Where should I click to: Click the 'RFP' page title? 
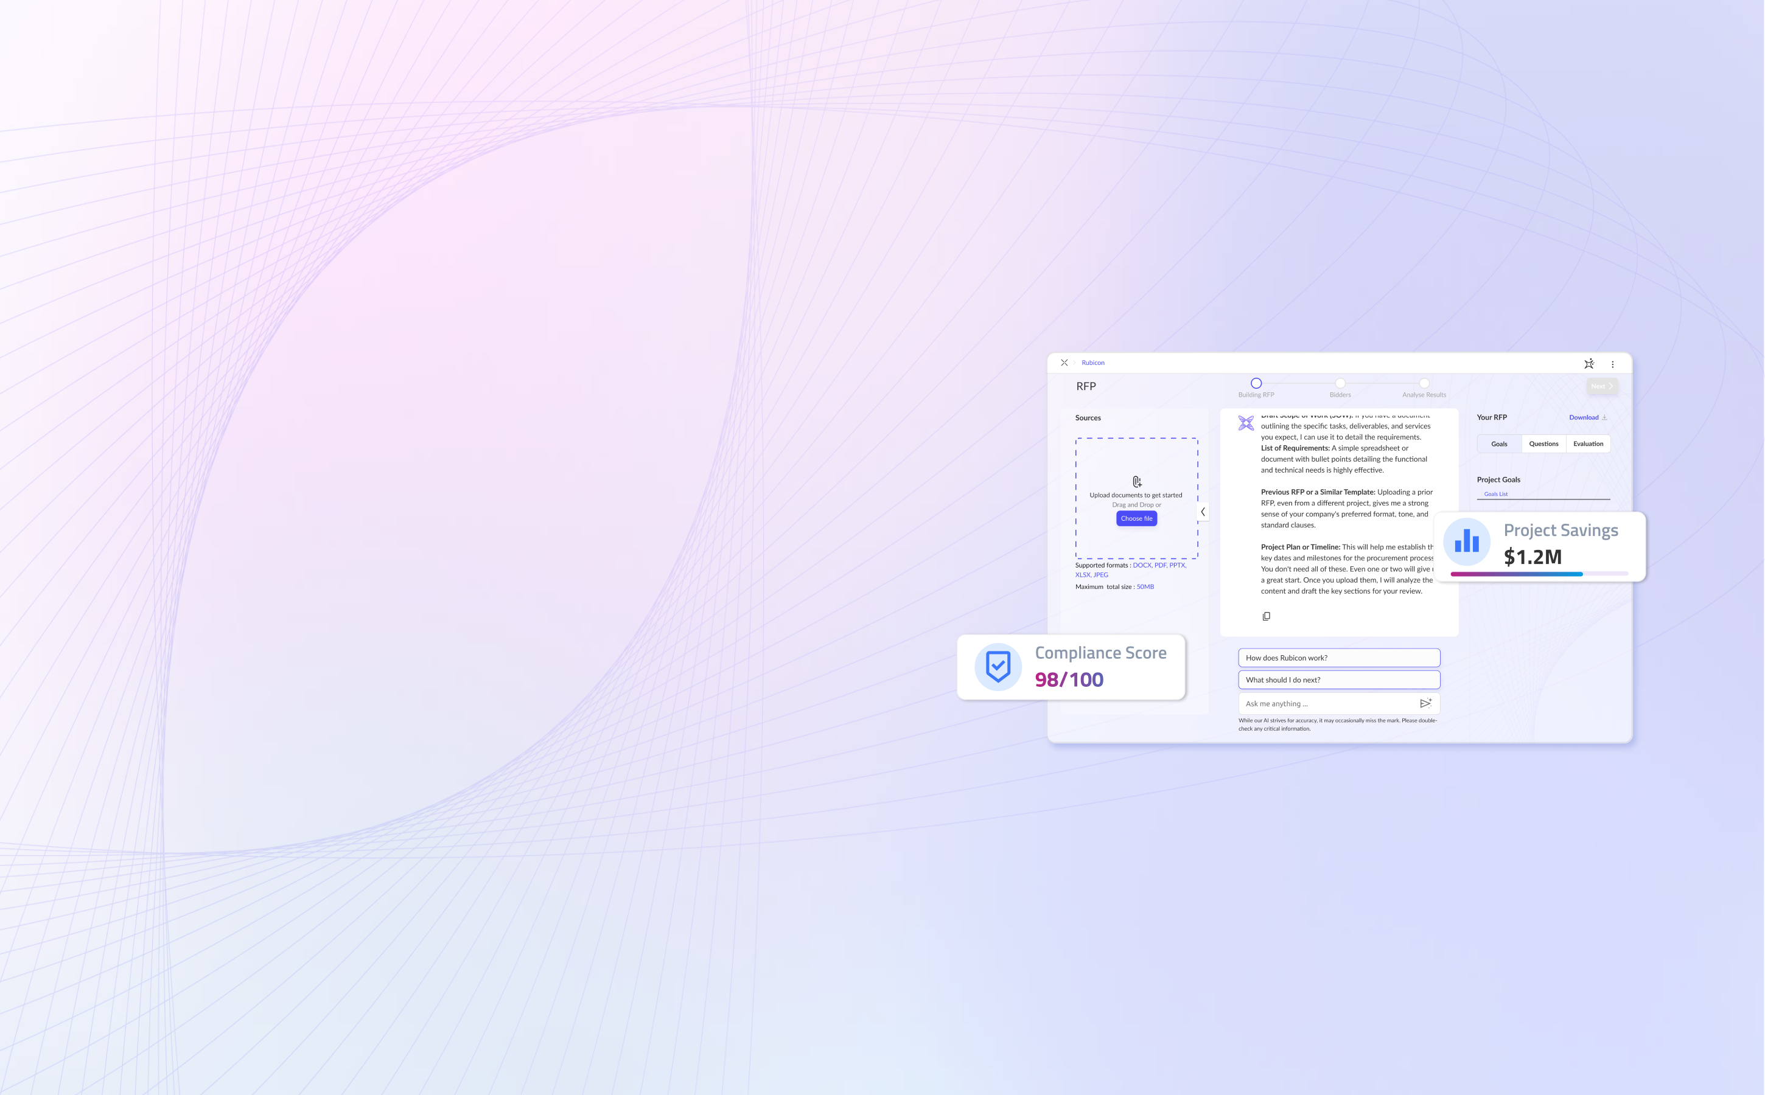(x=1086, y=387)
